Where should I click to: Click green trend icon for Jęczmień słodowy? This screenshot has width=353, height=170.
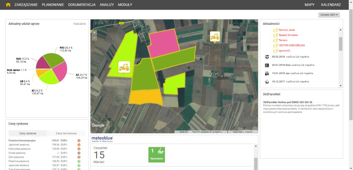tap(79, 166)
